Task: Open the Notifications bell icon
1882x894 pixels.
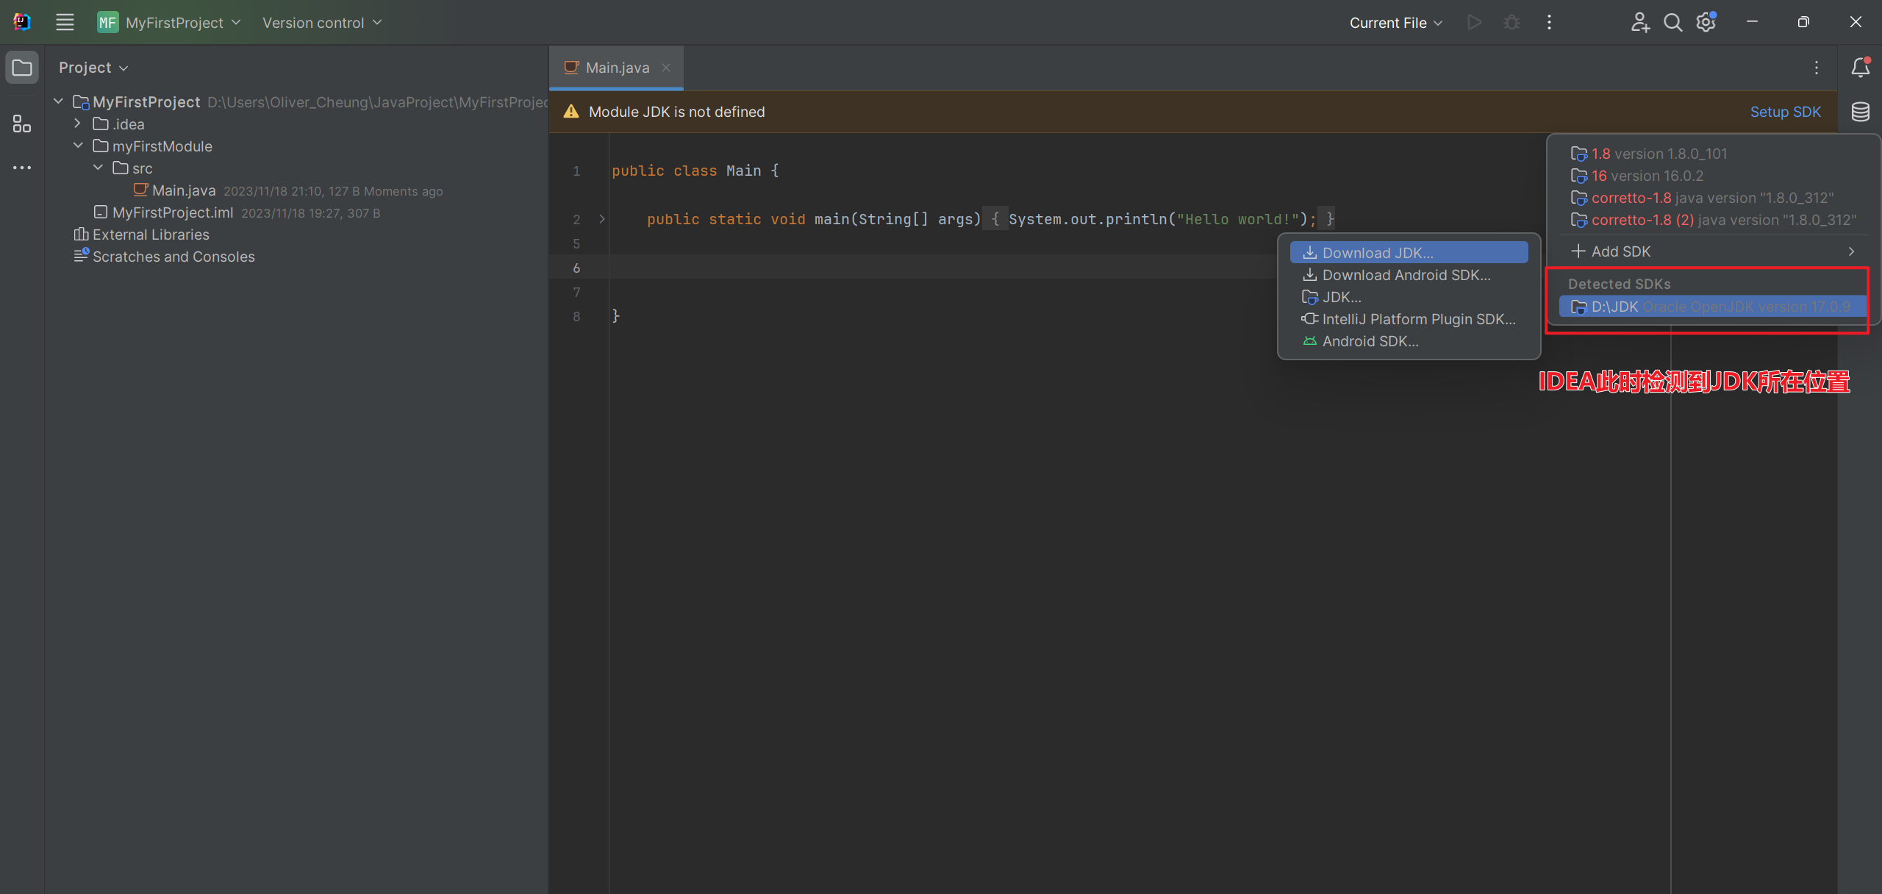Action: click(x=1860, y=68)
